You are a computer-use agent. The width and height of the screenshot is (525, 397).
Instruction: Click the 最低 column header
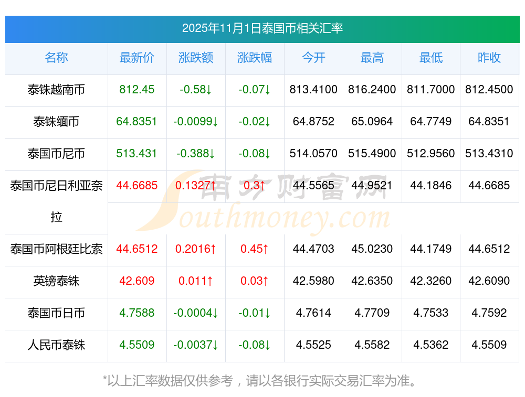point(431,58)
